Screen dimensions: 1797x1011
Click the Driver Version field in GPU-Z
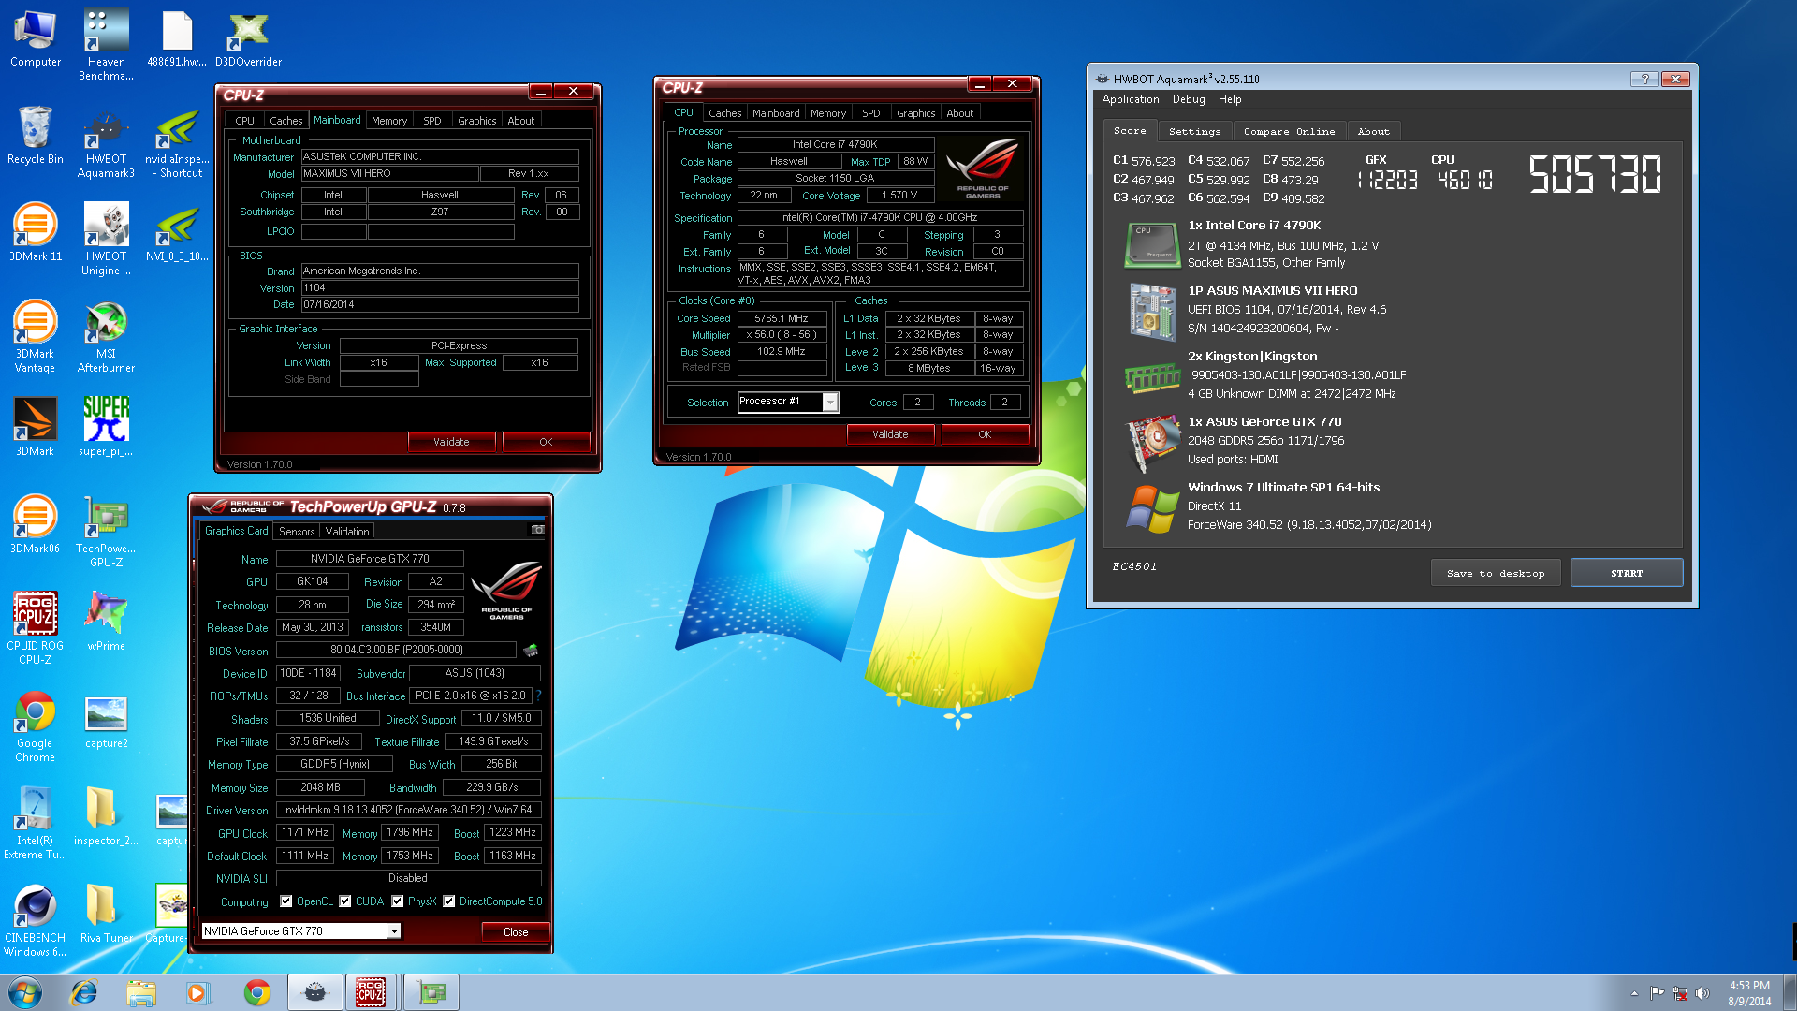tap(409, 810)
